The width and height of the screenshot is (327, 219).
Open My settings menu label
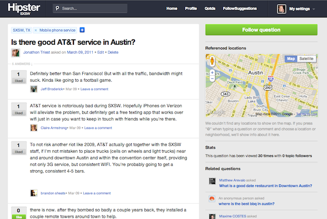click(300, 9)
